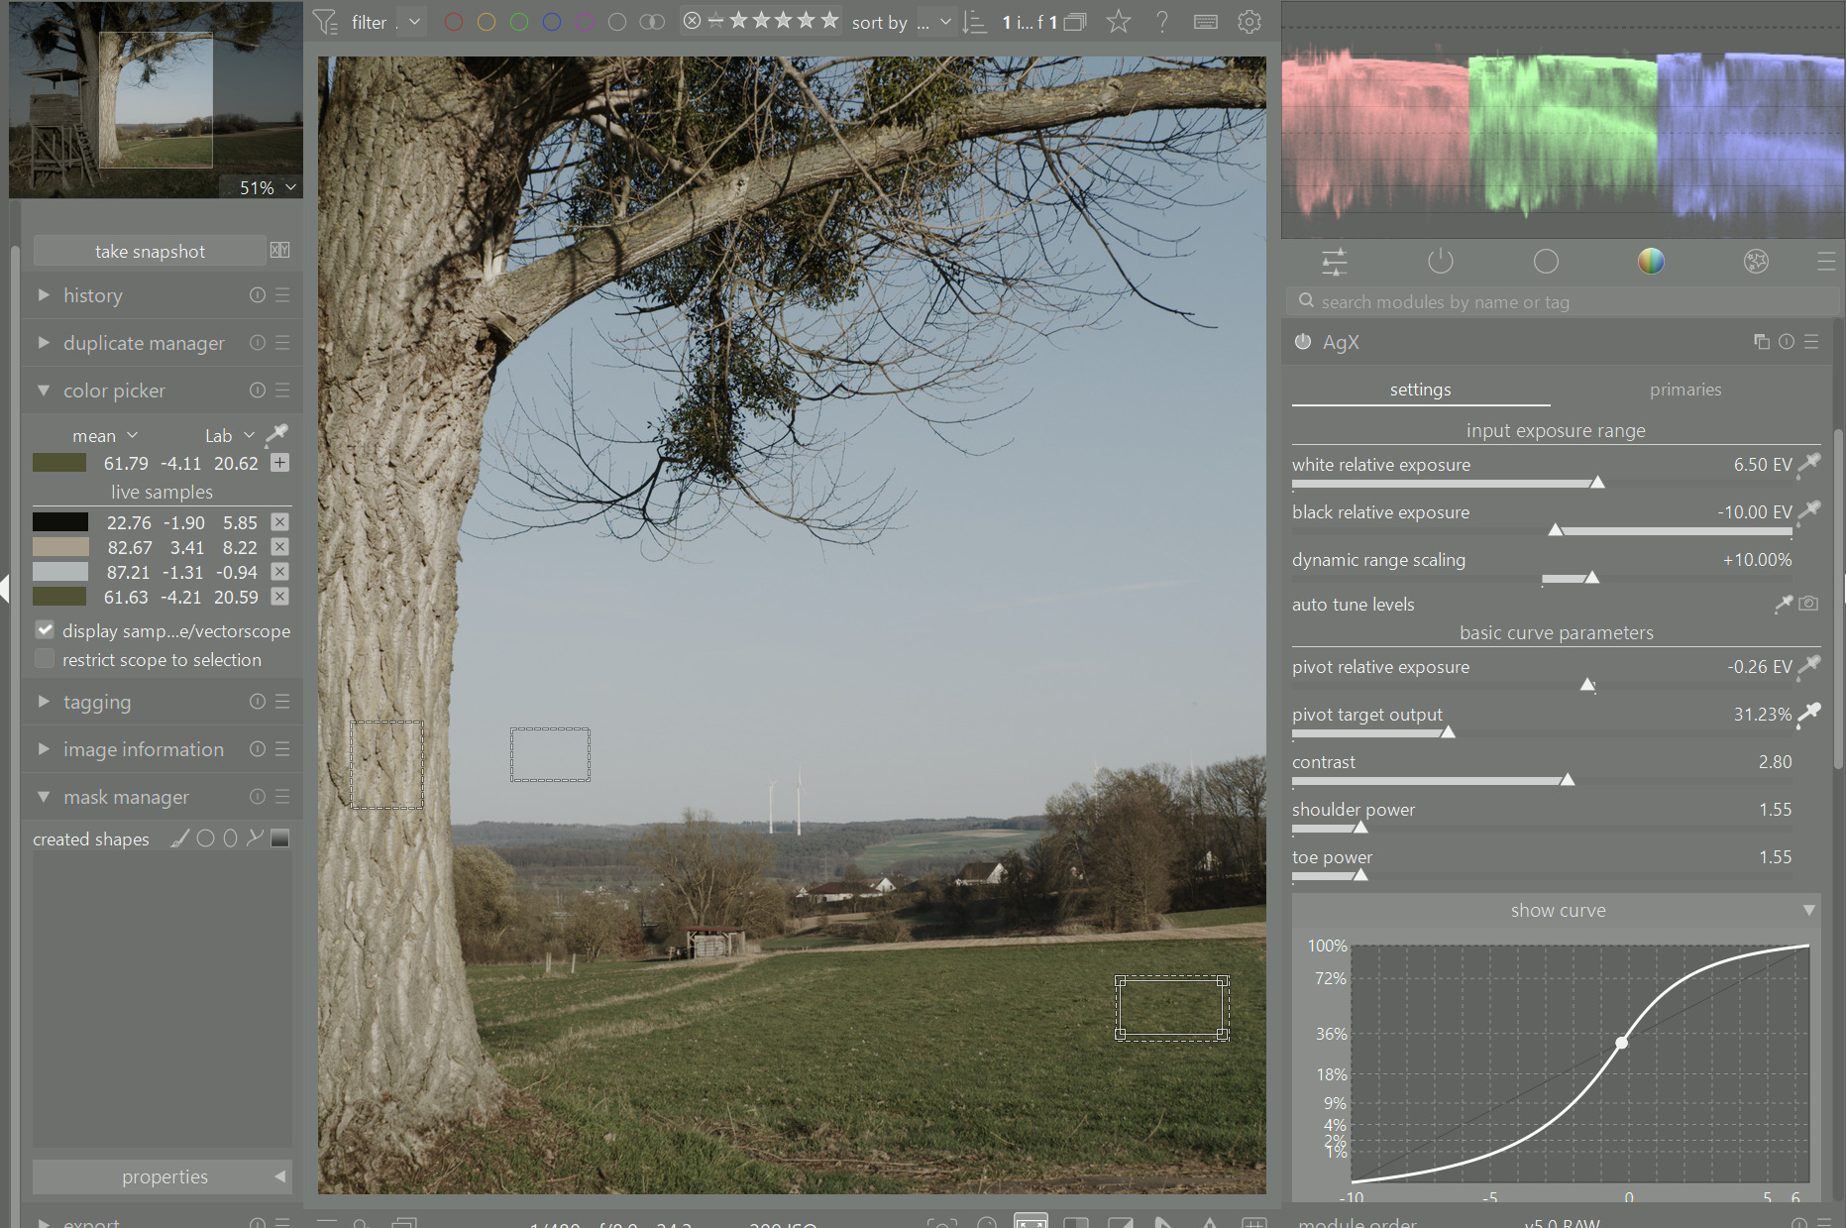Open the history module presets menu icon
Viewport: 1846px width, 1228px height.
[282, 295]
